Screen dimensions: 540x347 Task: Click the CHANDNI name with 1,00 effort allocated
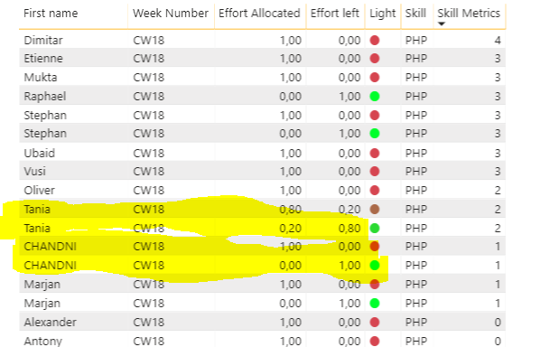(x=51, y=247)
